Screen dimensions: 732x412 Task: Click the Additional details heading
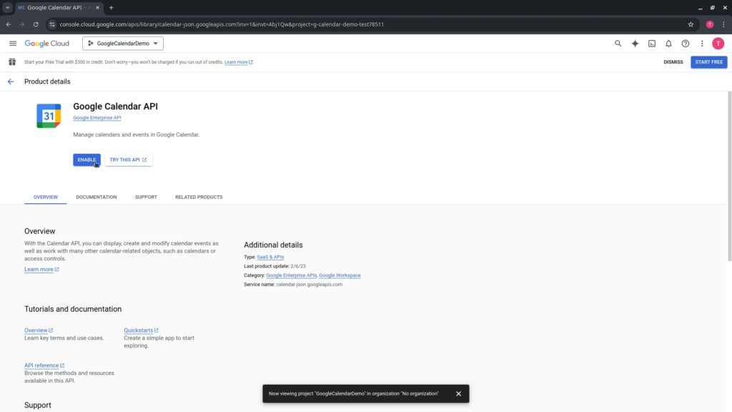tap(273, 245)
